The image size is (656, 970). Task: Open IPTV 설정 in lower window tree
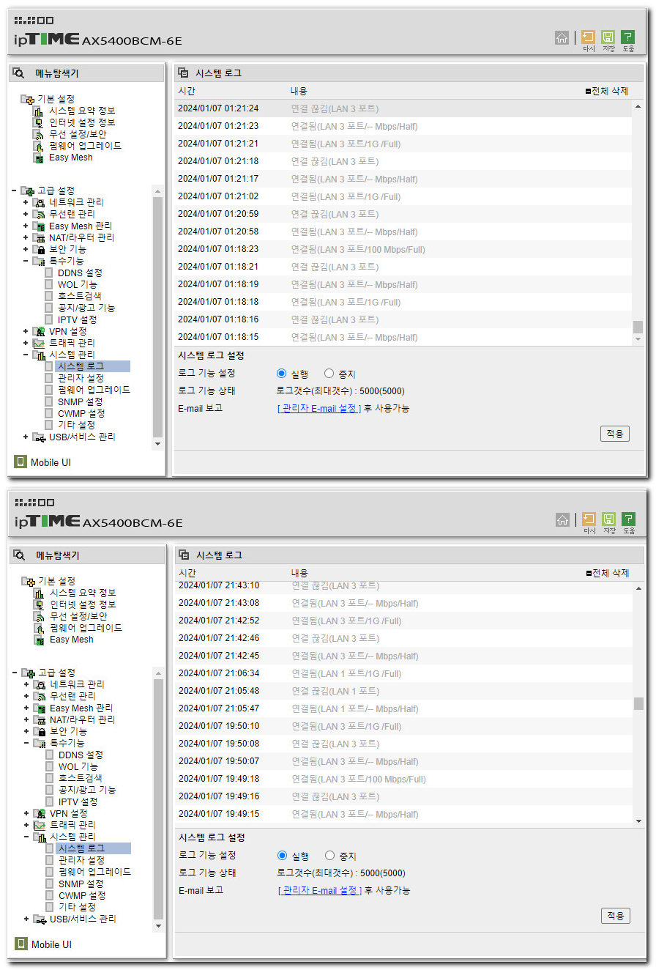78,801
